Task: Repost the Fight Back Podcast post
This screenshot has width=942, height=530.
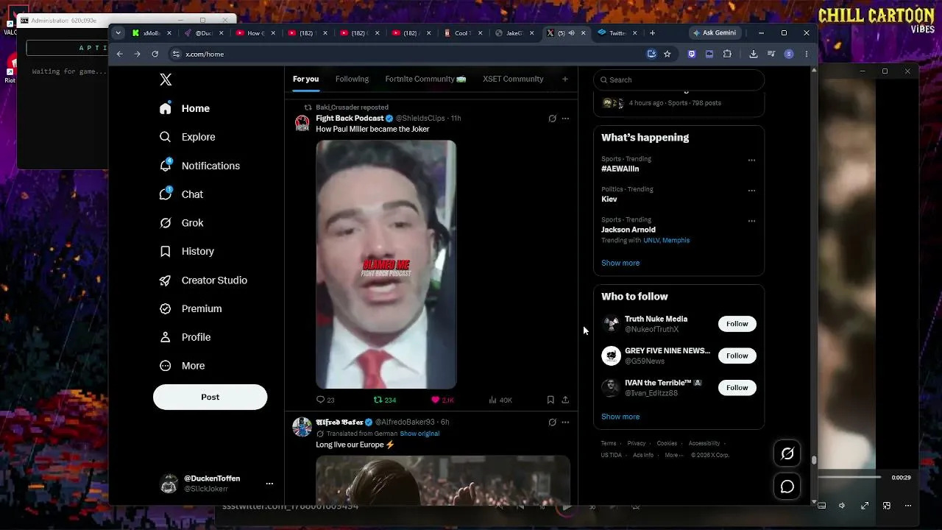Action: pos(378,400)
